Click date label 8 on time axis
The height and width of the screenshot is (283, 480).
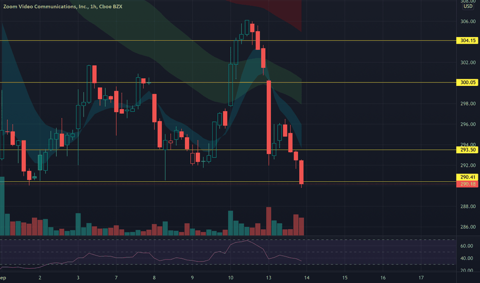click(155, 278)
